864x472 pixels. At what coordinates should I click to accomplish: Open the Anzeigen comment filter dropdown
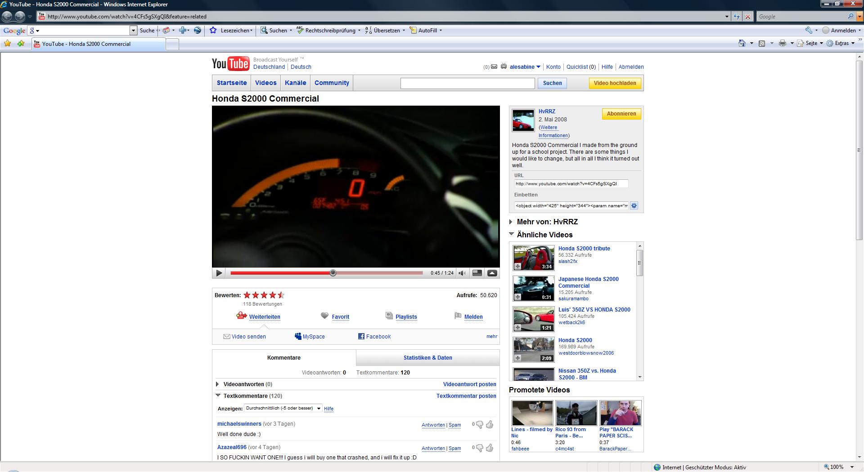tap(283, 408)
